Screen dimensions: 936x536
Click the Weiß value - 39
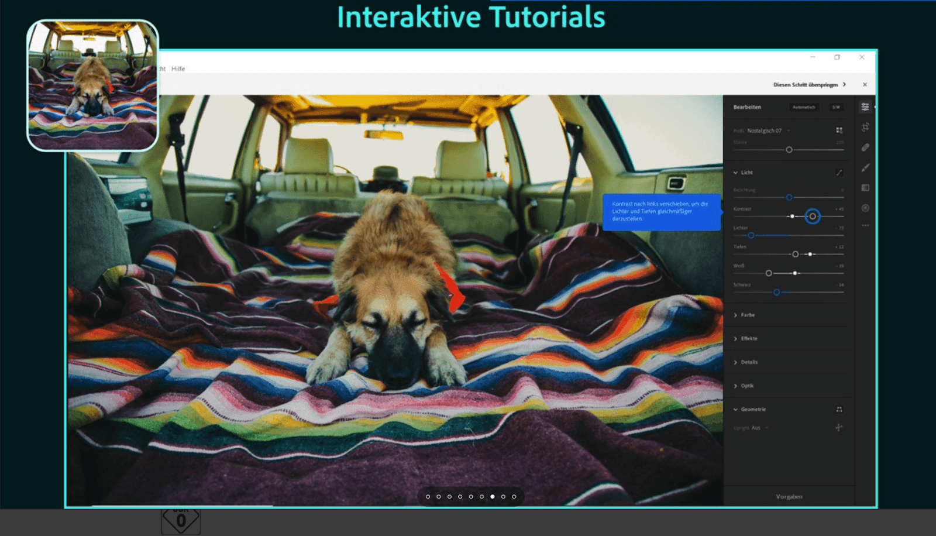coord(839,266)
